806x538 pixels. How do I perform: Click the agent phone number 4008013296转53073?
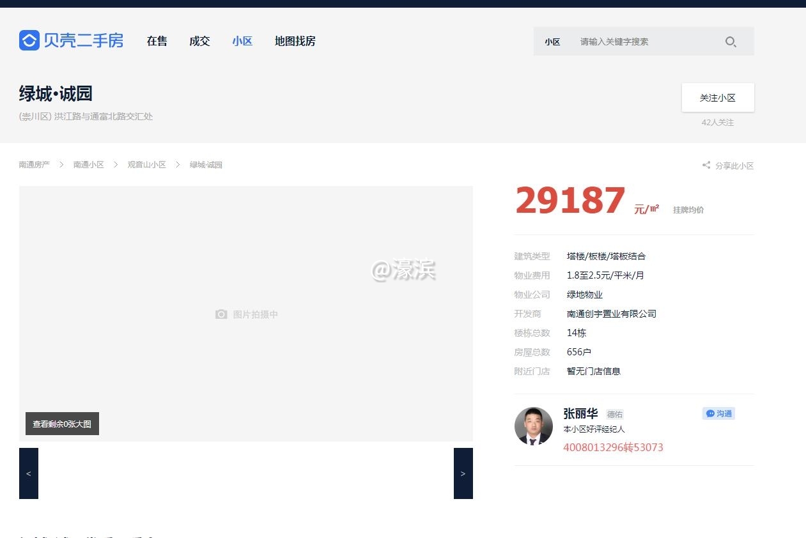coord(613,447)
